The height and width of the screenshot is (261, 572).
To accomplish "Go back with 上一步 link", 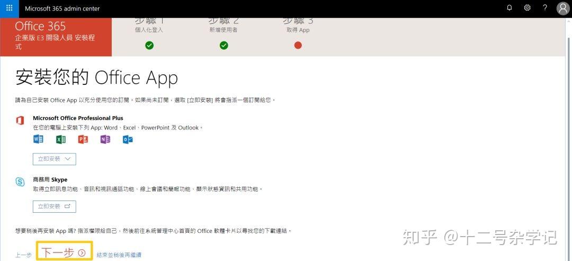I will coord(23,255).
